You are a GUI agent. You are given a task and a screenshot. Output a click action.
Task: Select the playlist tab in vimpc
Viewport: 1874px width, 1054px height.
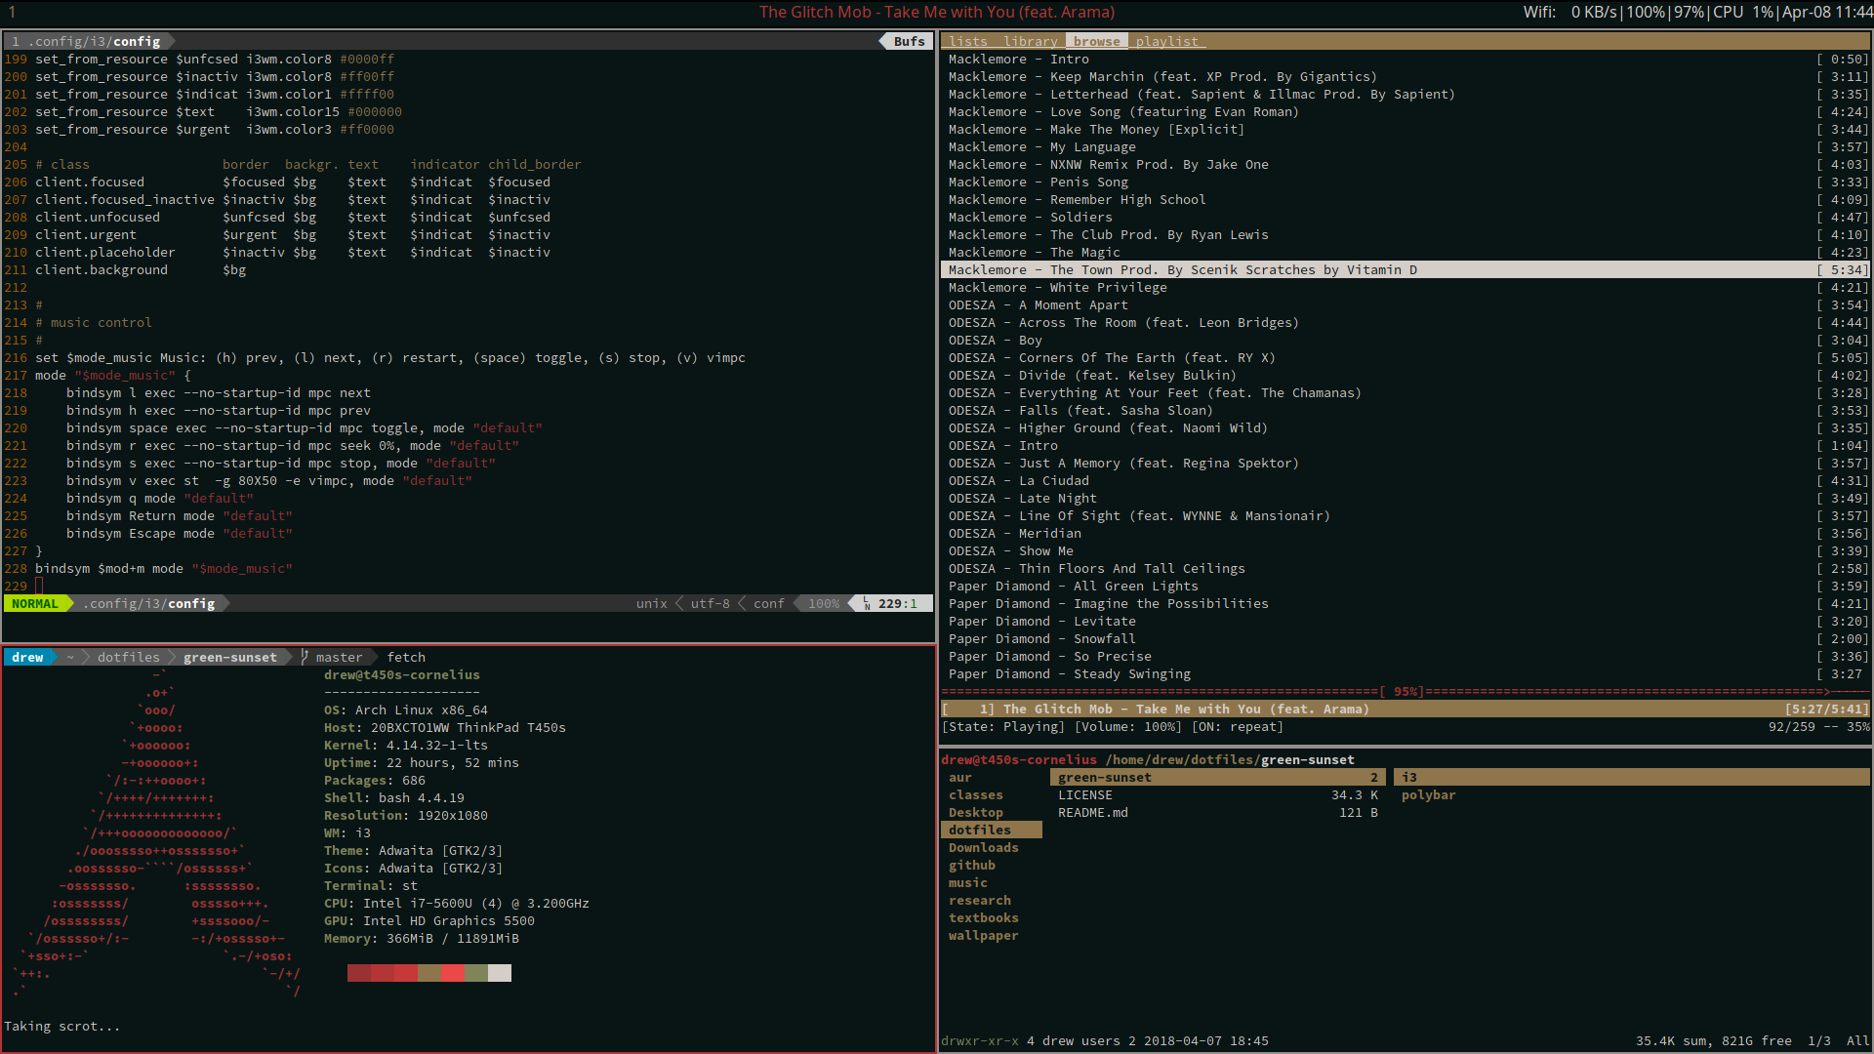1166,41
